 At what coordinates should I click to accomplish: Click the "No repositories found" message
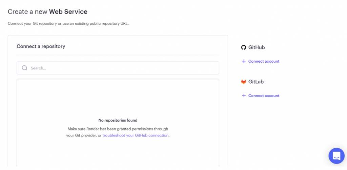pyautogui.click(x=118, y=120)
